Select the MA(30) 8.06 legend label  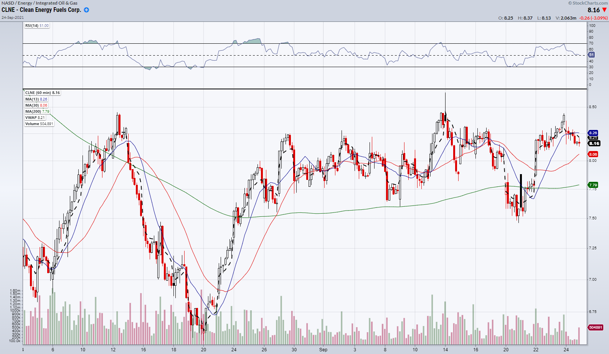(x=36, y=105)
